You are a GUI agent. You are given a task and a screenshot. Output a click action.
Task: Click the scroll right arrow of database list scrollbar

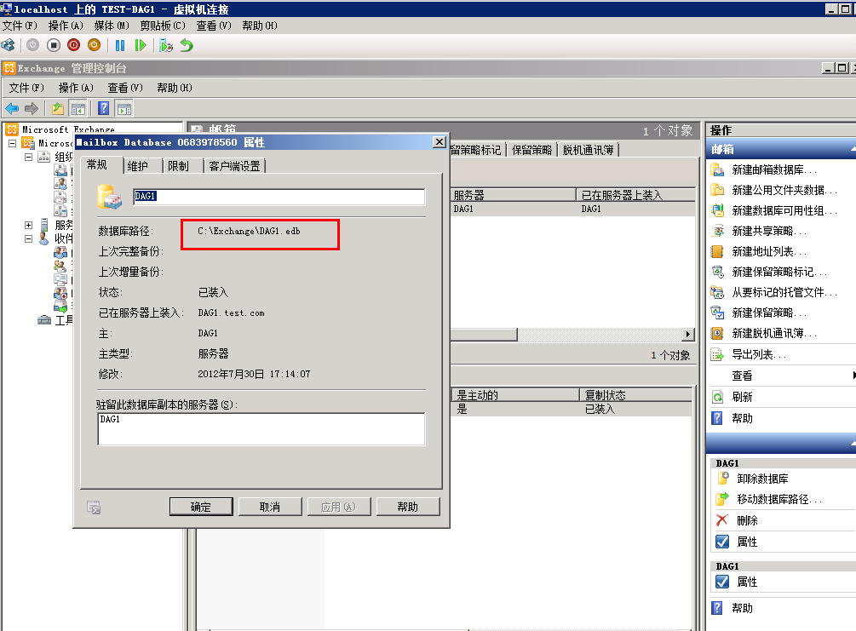point(688,334)
